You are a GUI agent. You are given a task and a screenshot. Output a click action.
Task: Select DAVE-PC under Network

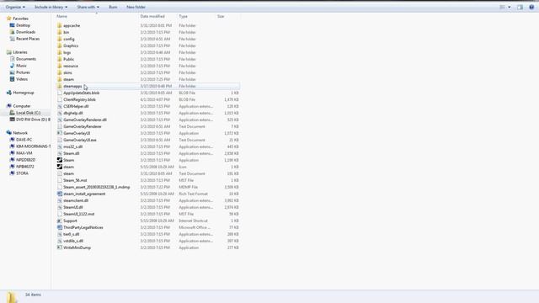[x=24, y=140]
